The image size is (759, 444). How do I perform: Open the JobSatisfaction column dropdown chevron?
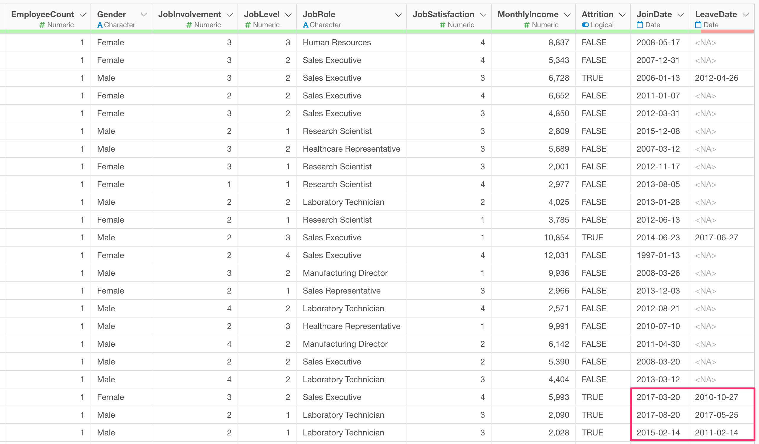(x=483, y=15)
